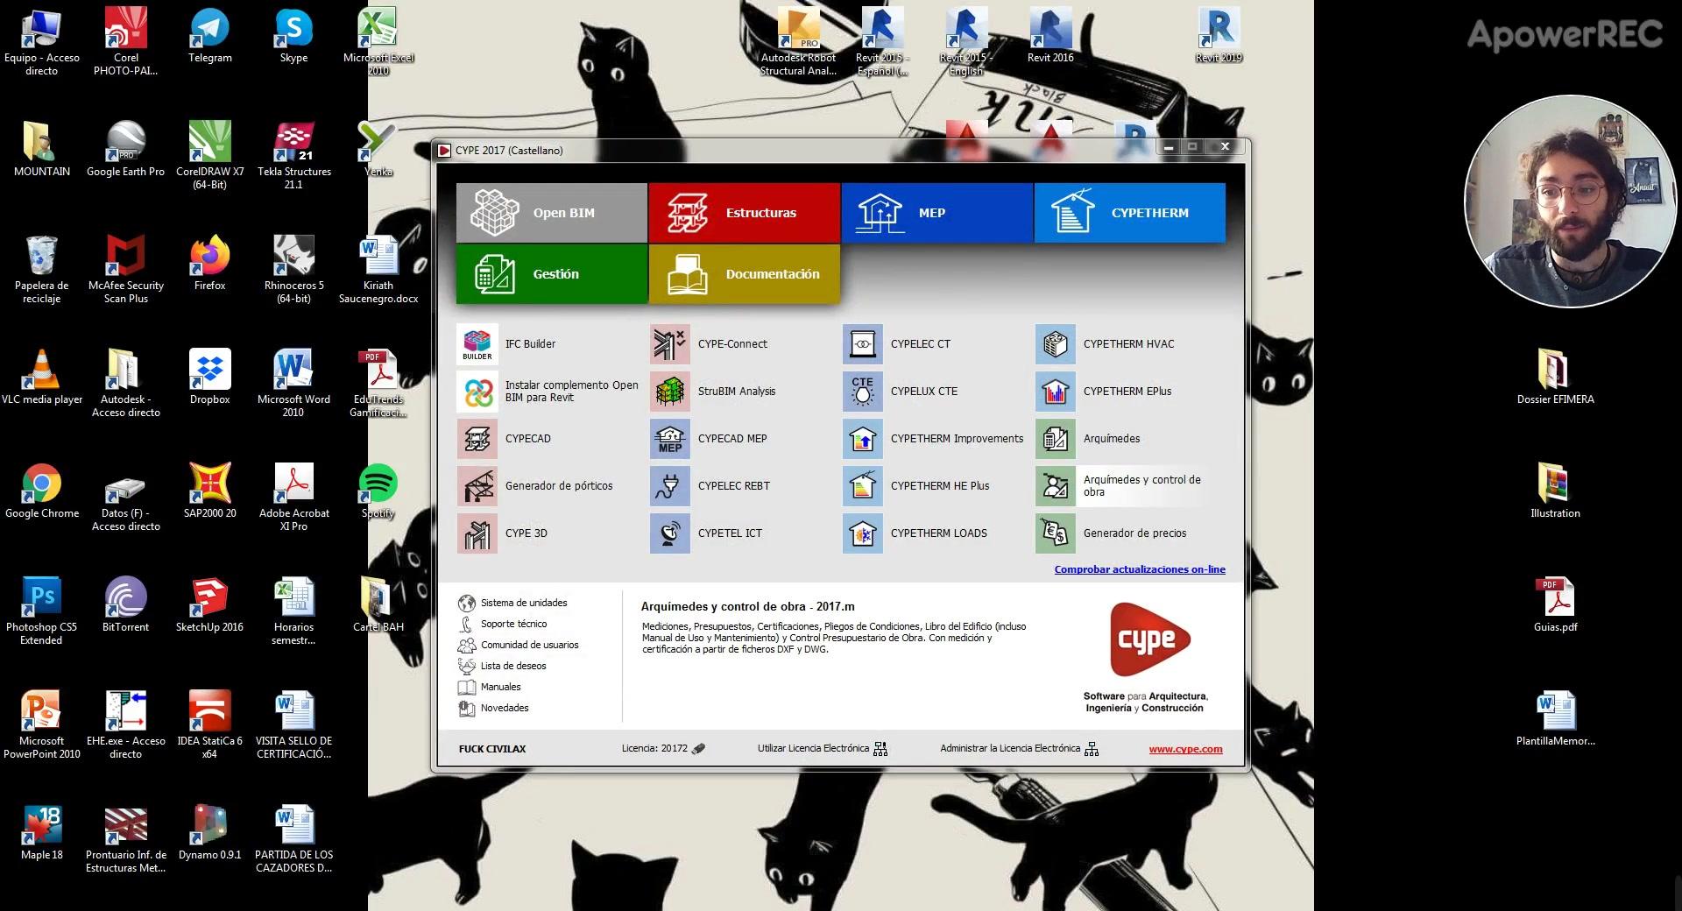Select Papelera de reciclaje icon
This screenshot has height=911, width=1682.
[42, 271]
